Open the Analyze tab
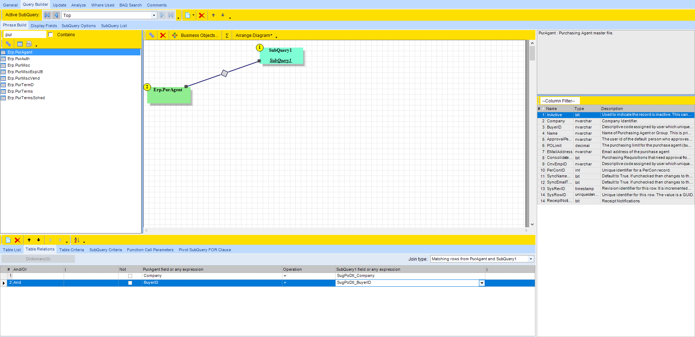This screenshot has height=337, width=695. tap(79, 5)
